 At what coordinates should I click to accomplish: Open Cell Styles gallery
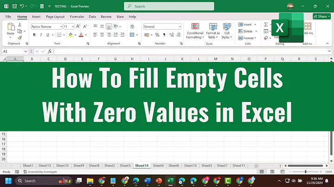click(227, 31)
